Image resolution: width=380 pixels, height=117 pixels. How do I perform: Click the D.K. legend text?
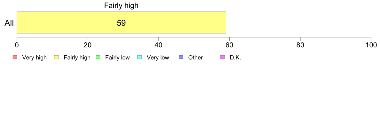(235, 58)
